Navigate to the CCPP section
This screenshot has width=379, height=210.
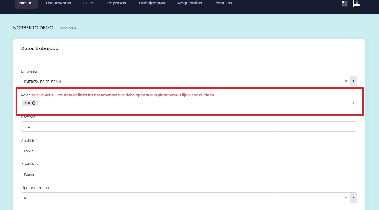click(89, 3)
